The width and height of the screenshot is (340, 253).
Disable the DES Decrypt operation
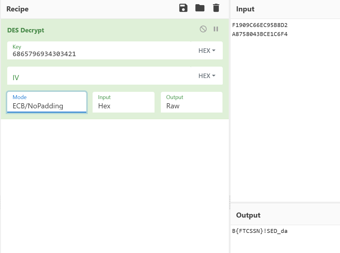203,29
